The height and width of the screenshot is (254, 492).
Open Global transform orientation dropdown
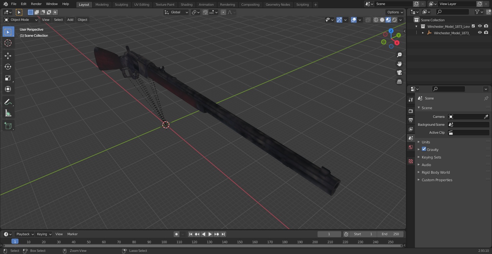coord(176,12)
